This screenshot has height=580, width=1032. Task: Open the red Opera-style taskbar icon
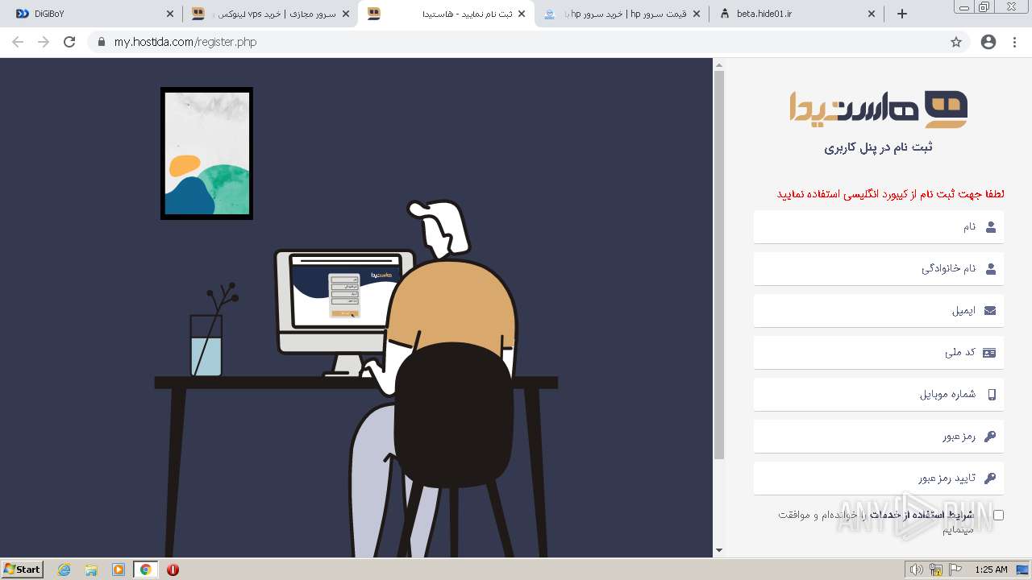pyautogui.click(x=173, y=570)
